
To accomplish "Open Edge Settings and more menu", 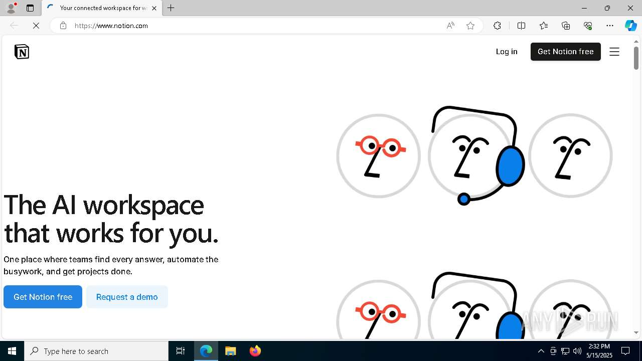I will tap(610, 26).
